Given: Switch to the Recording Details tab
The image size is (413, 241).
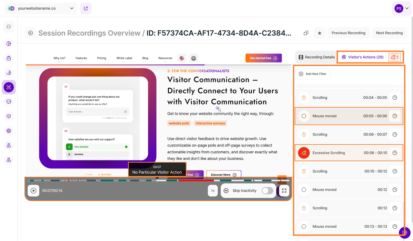Looking at the screenshot, I should tap(316, 57).
